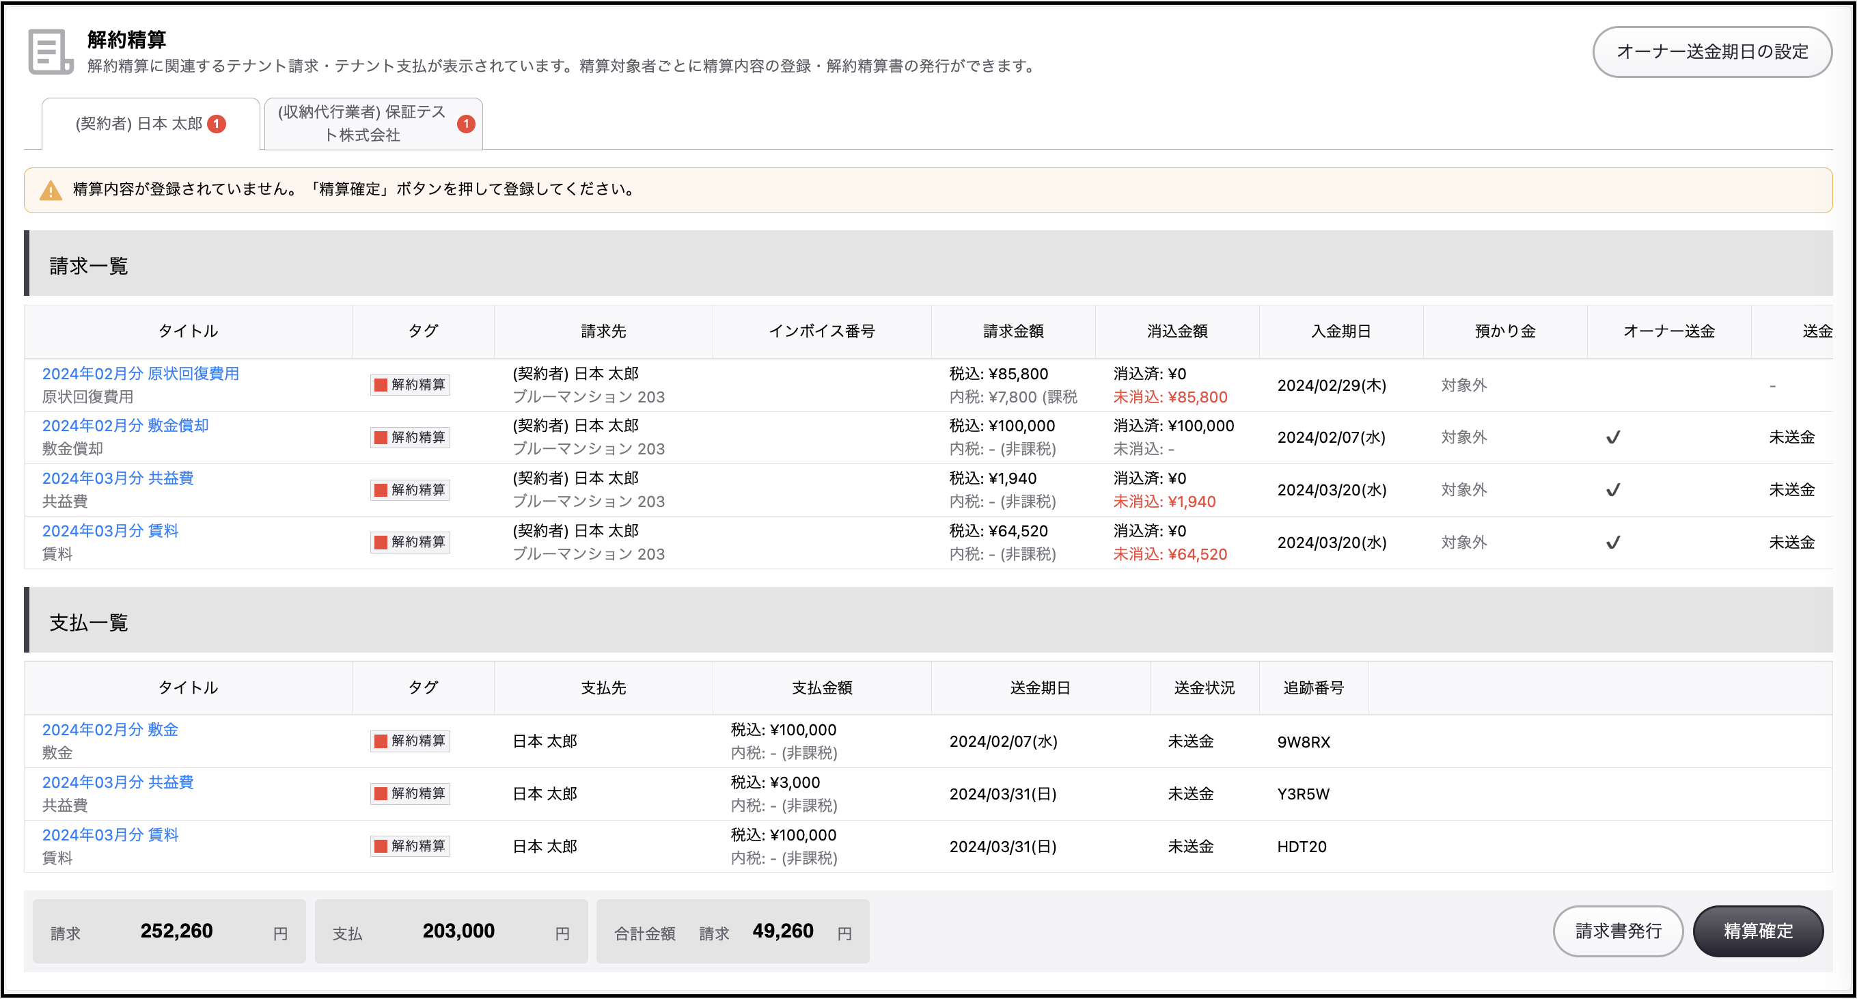This screenshot has height=999, width=1857.
Task: Click 送金期日 column header
Action: (1041, 687)
